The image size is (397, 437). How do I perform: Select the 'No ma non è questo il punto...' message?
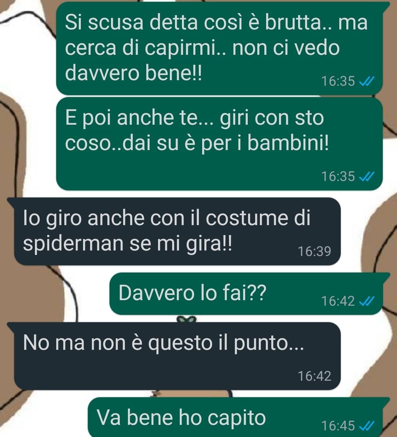coord(177,356)
